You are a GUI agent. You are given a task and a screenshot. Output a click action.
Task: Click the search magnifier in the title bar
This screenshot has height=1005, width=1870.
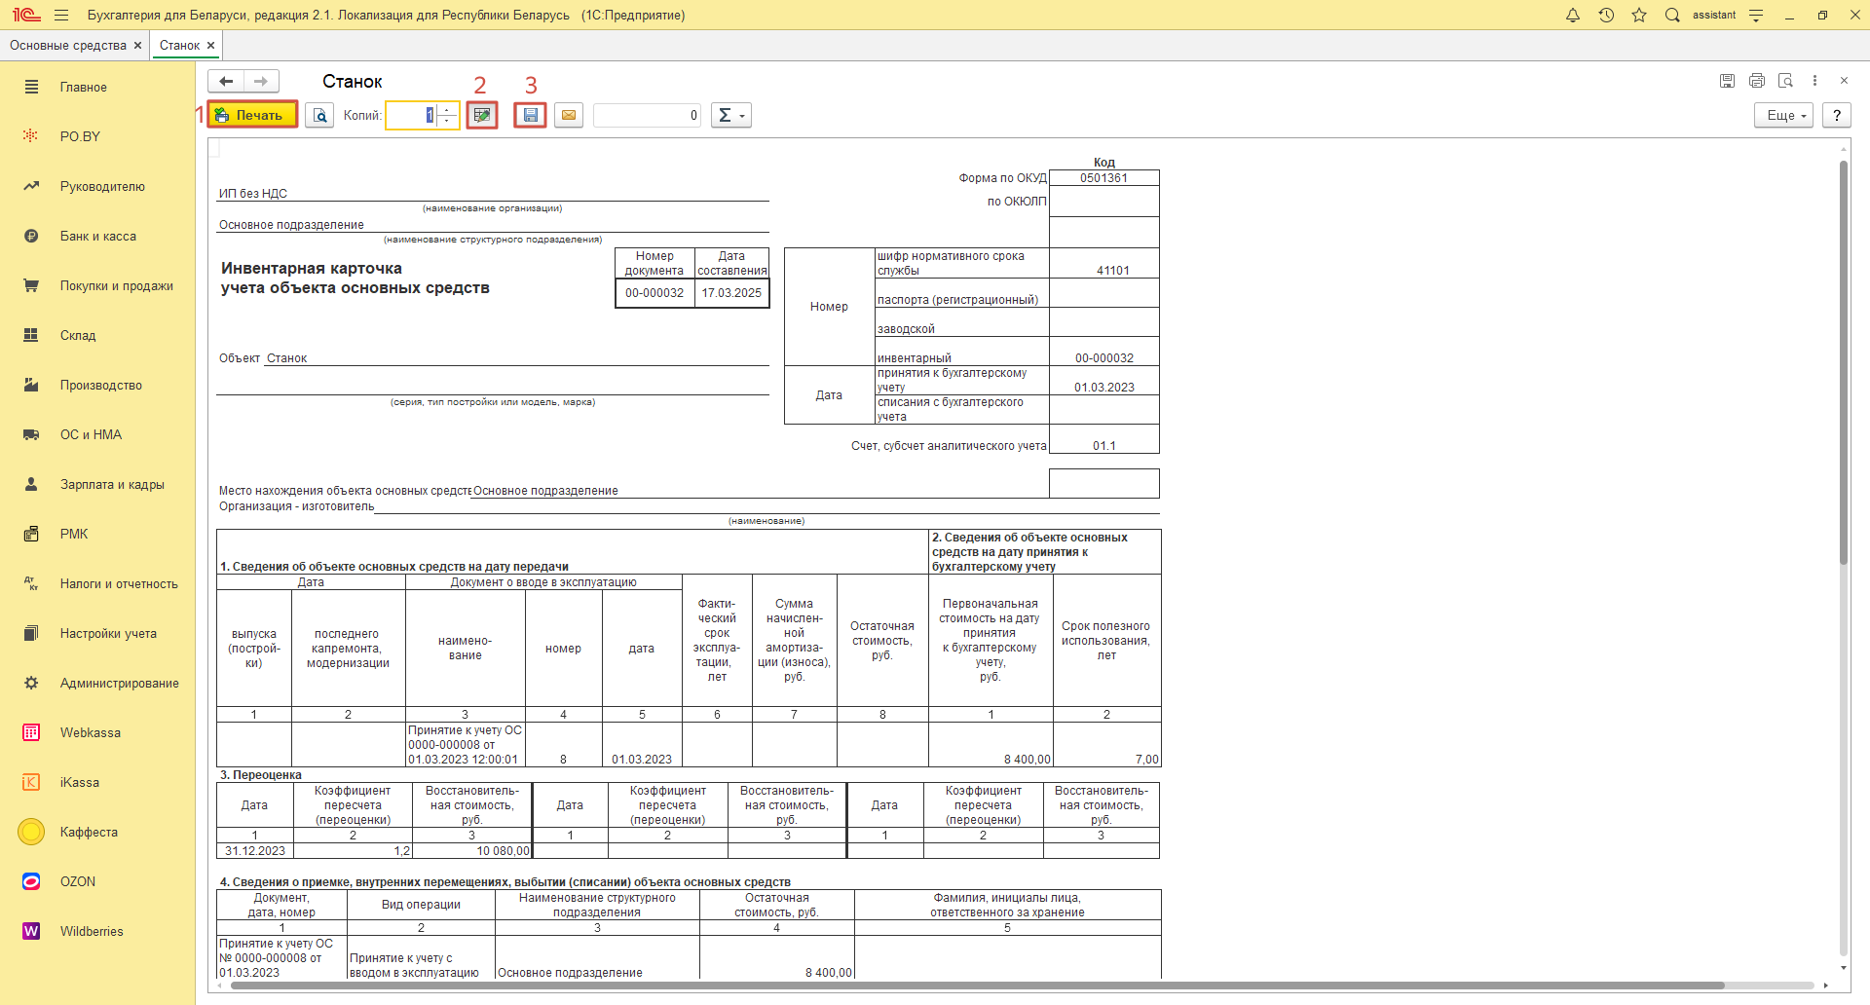1672,16
